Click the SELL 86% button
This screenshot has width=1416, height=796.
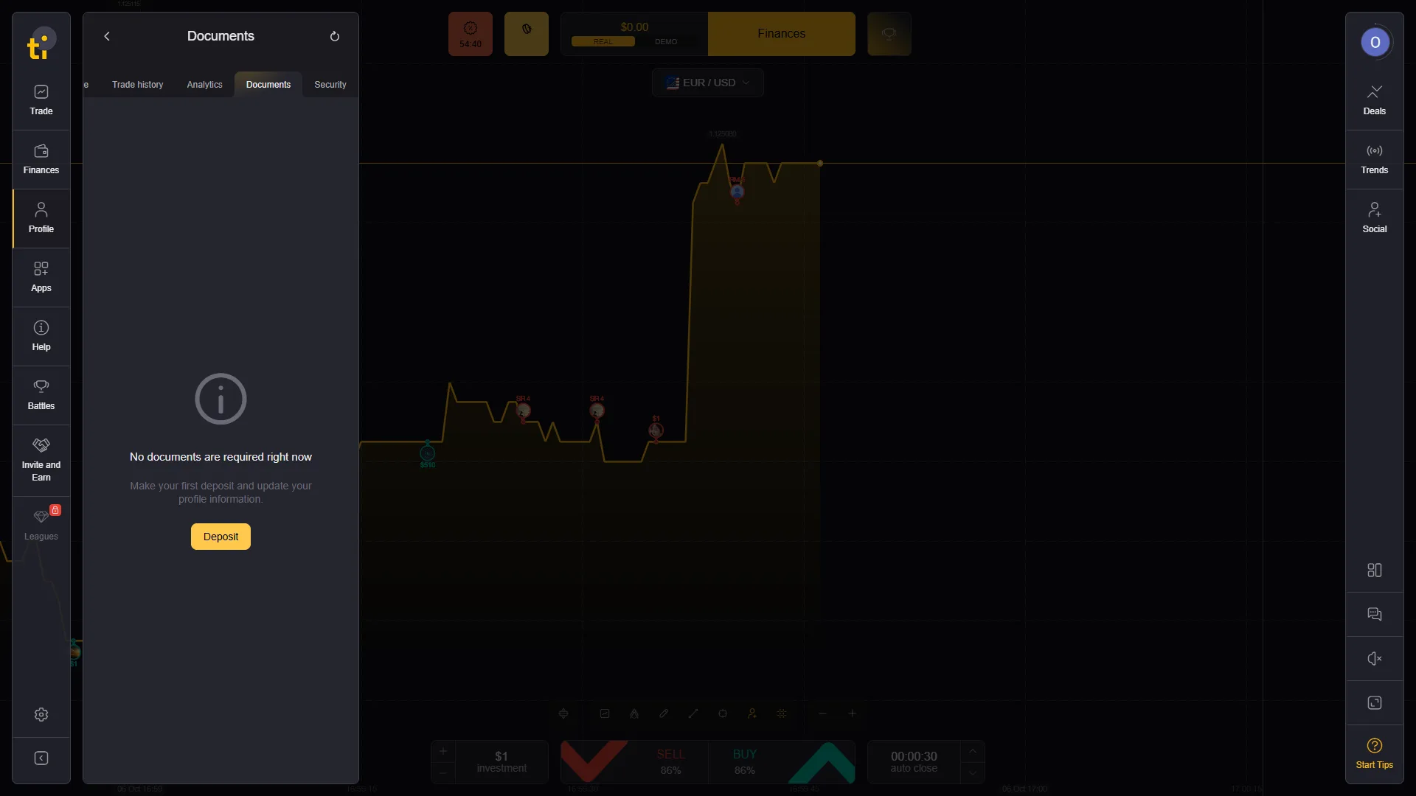click(x=634, y=762)
